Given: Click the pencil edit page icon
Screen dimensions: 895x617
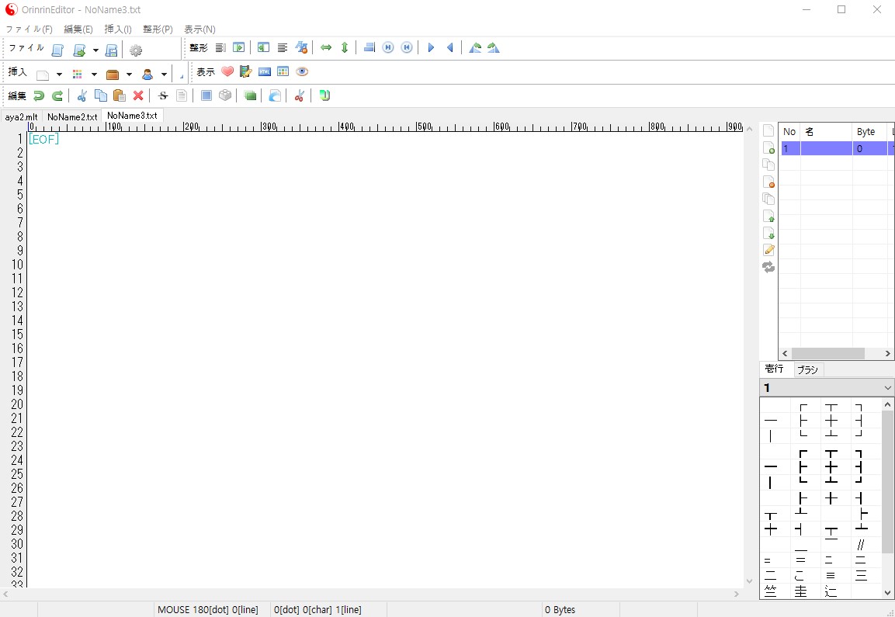Looking at the screenshot, I should point(768,250).
